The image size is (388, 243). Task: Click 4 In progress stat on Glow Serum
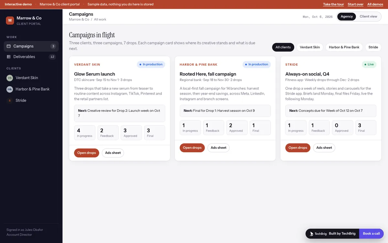[x=85, y=133]
